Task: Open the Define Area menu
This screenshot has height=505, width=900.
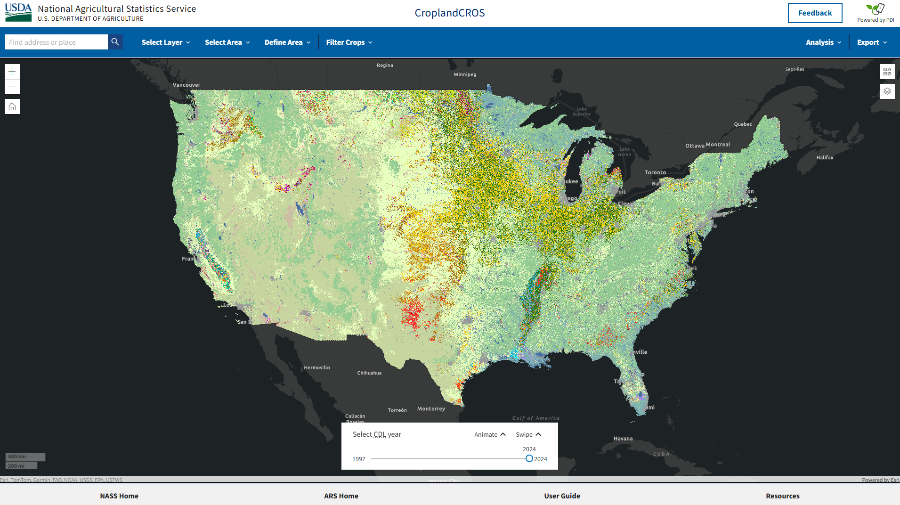Action: point(287,42)
